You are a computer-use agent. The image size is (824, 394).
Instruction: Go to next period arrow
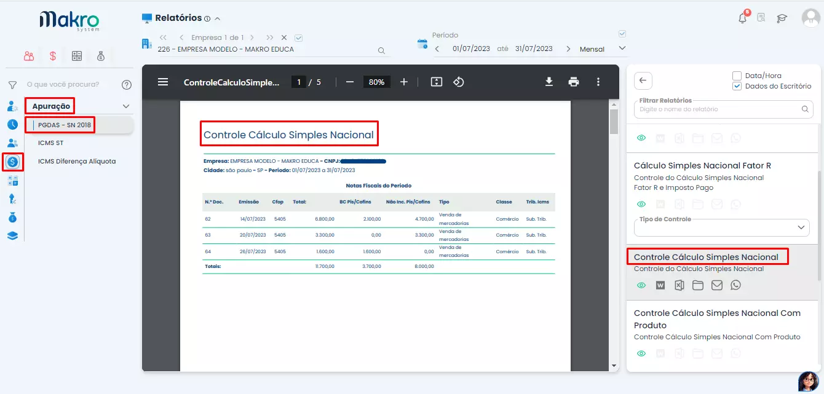[568, 49]
